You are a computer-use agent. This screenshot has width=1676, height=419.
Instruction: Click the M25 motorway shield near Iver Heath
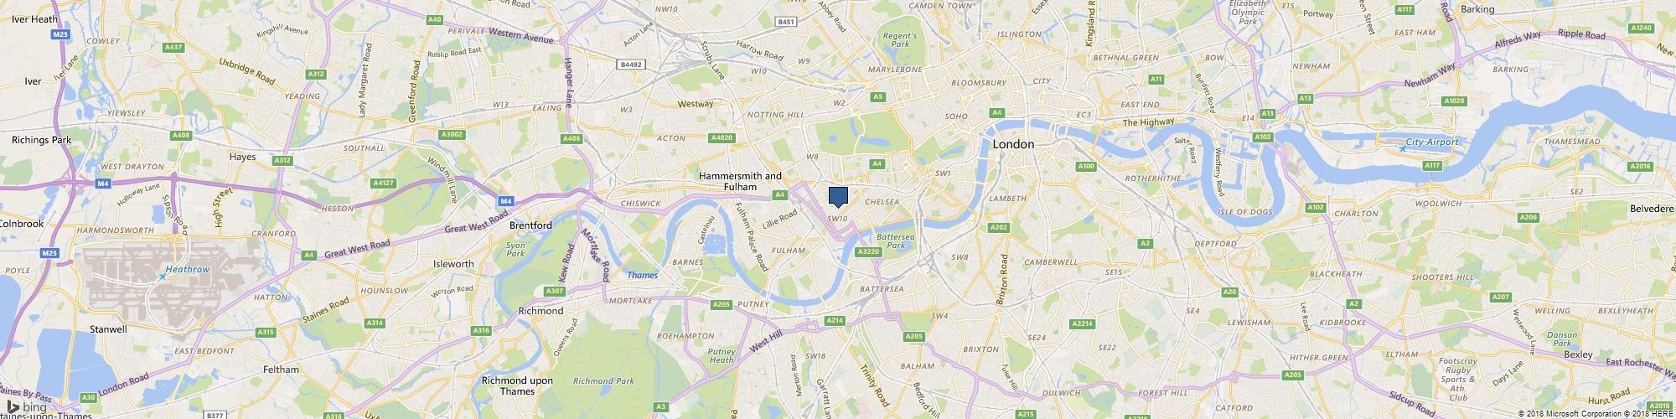click(x=59, y=35)
